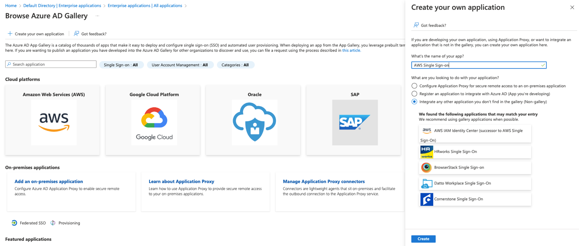The image size is (579, 246).
Task: Select the Oracle cloud shield icon
Action: click(x=254, y=122)
